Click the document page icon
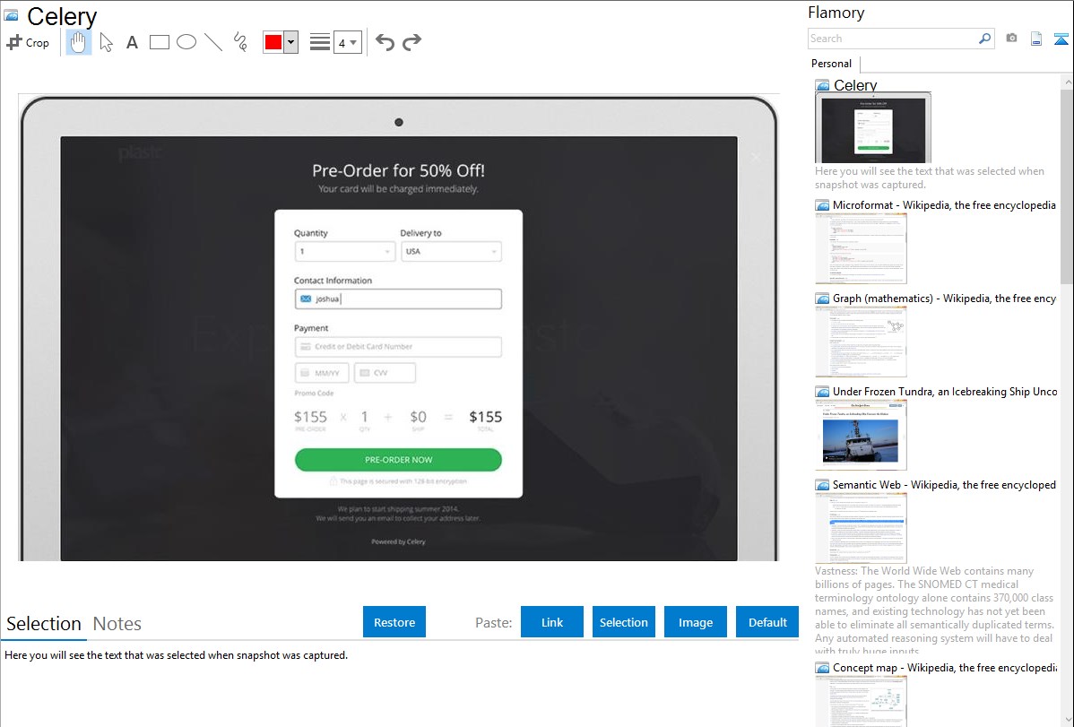 [x=1036, y=39]
